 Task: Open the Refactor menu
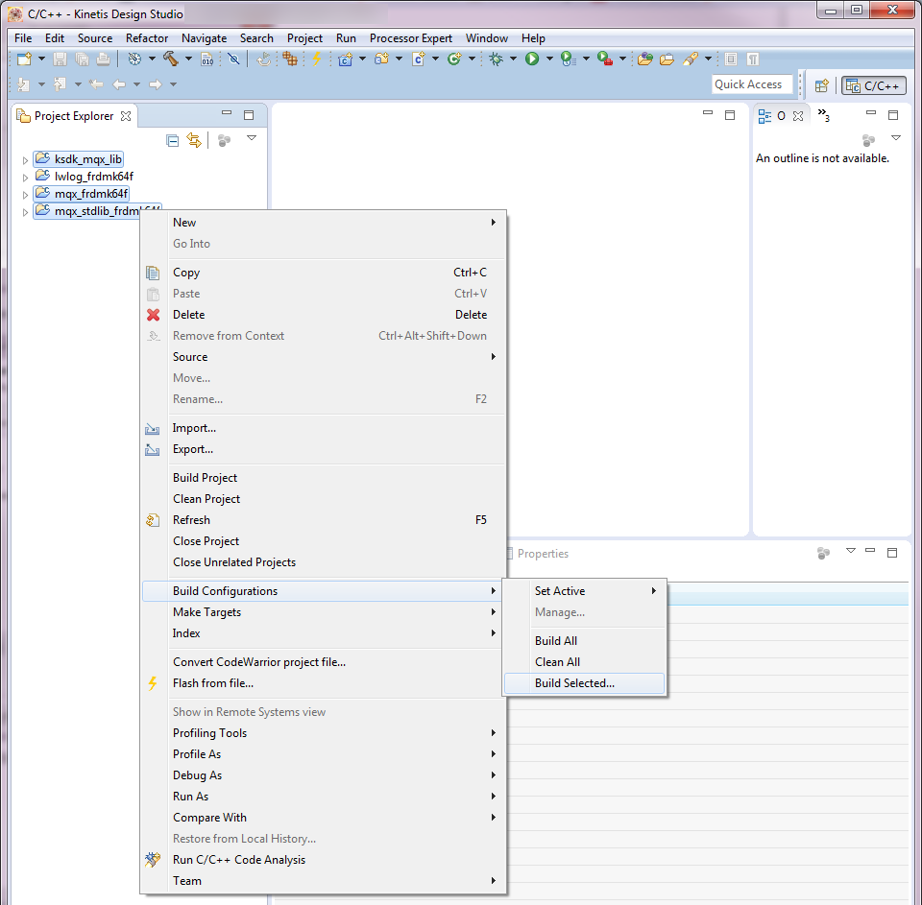[147, 38]
